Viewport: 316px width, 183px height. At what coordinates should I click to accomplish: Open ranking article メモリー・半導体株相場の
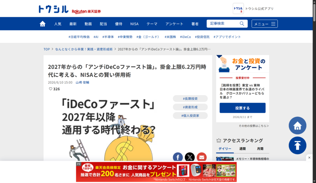coord(252,159)
